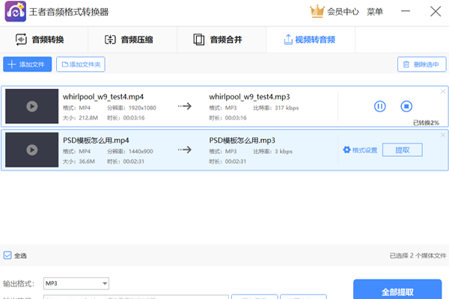Play the whirlpool_w9_test4.mp4 thumbnail

point(31,107)
